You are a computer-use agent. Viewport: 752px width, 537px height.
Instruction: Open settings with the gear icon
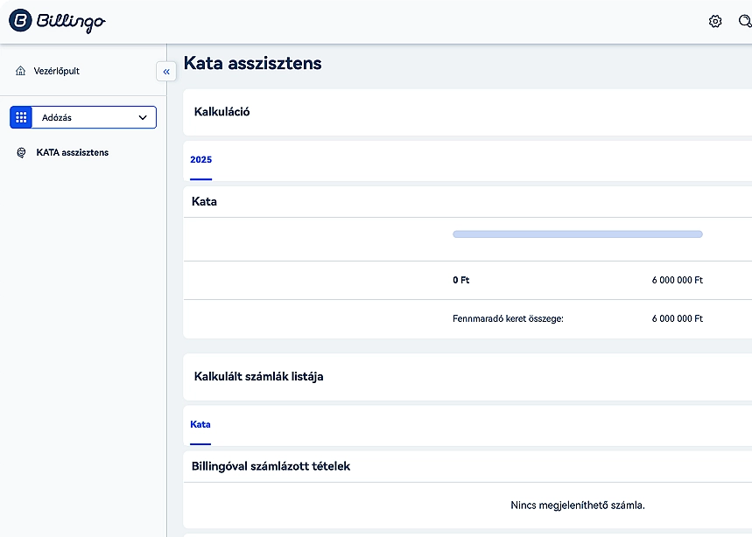(715, 22)
